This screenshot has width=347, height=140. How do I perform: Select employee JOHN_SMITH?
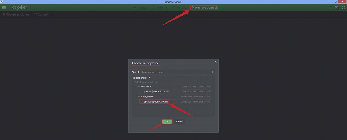pos(147,97)
